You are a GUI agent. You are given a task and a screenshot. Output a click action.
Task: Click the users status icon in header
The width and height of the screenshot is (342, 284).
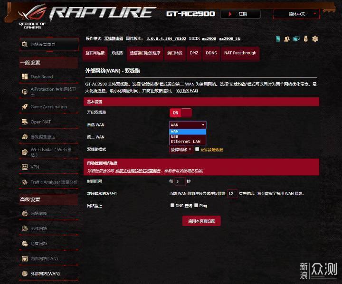pyautogui.click(x=286, y=39)
